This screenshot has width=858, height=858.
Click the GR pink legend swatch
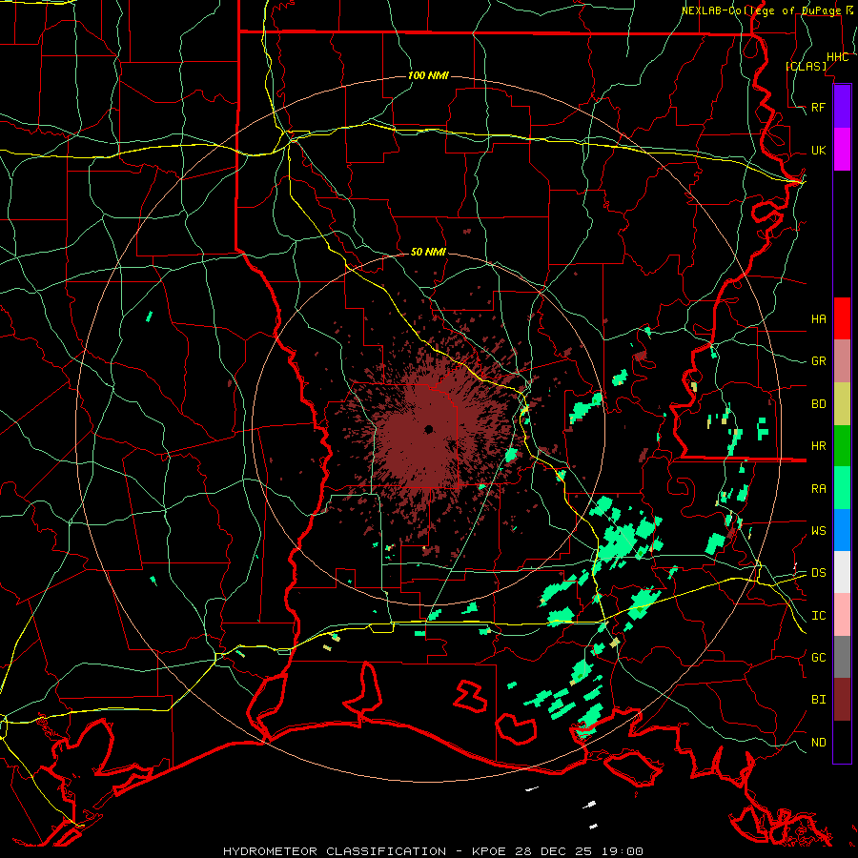click(x=842, y=360)
